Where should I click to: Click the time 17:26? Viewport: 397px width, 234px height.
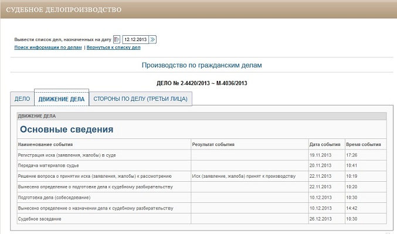click(352, 155)
